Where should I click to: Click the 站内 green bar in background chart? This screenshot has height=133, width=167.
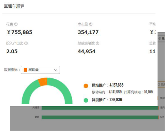point(100,117)
